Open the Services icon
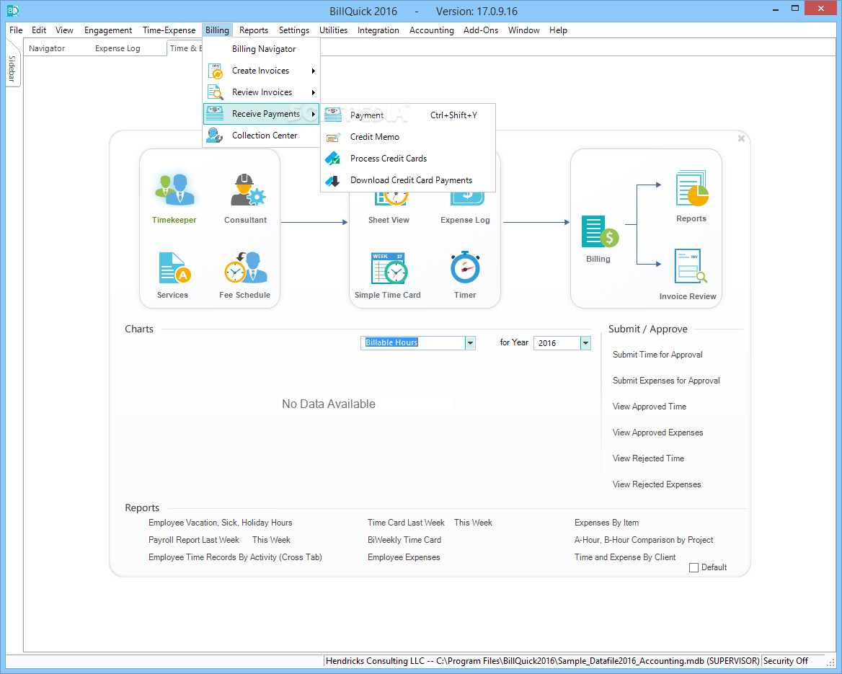This screenshot has height=674, width=842. coord(174,267)
